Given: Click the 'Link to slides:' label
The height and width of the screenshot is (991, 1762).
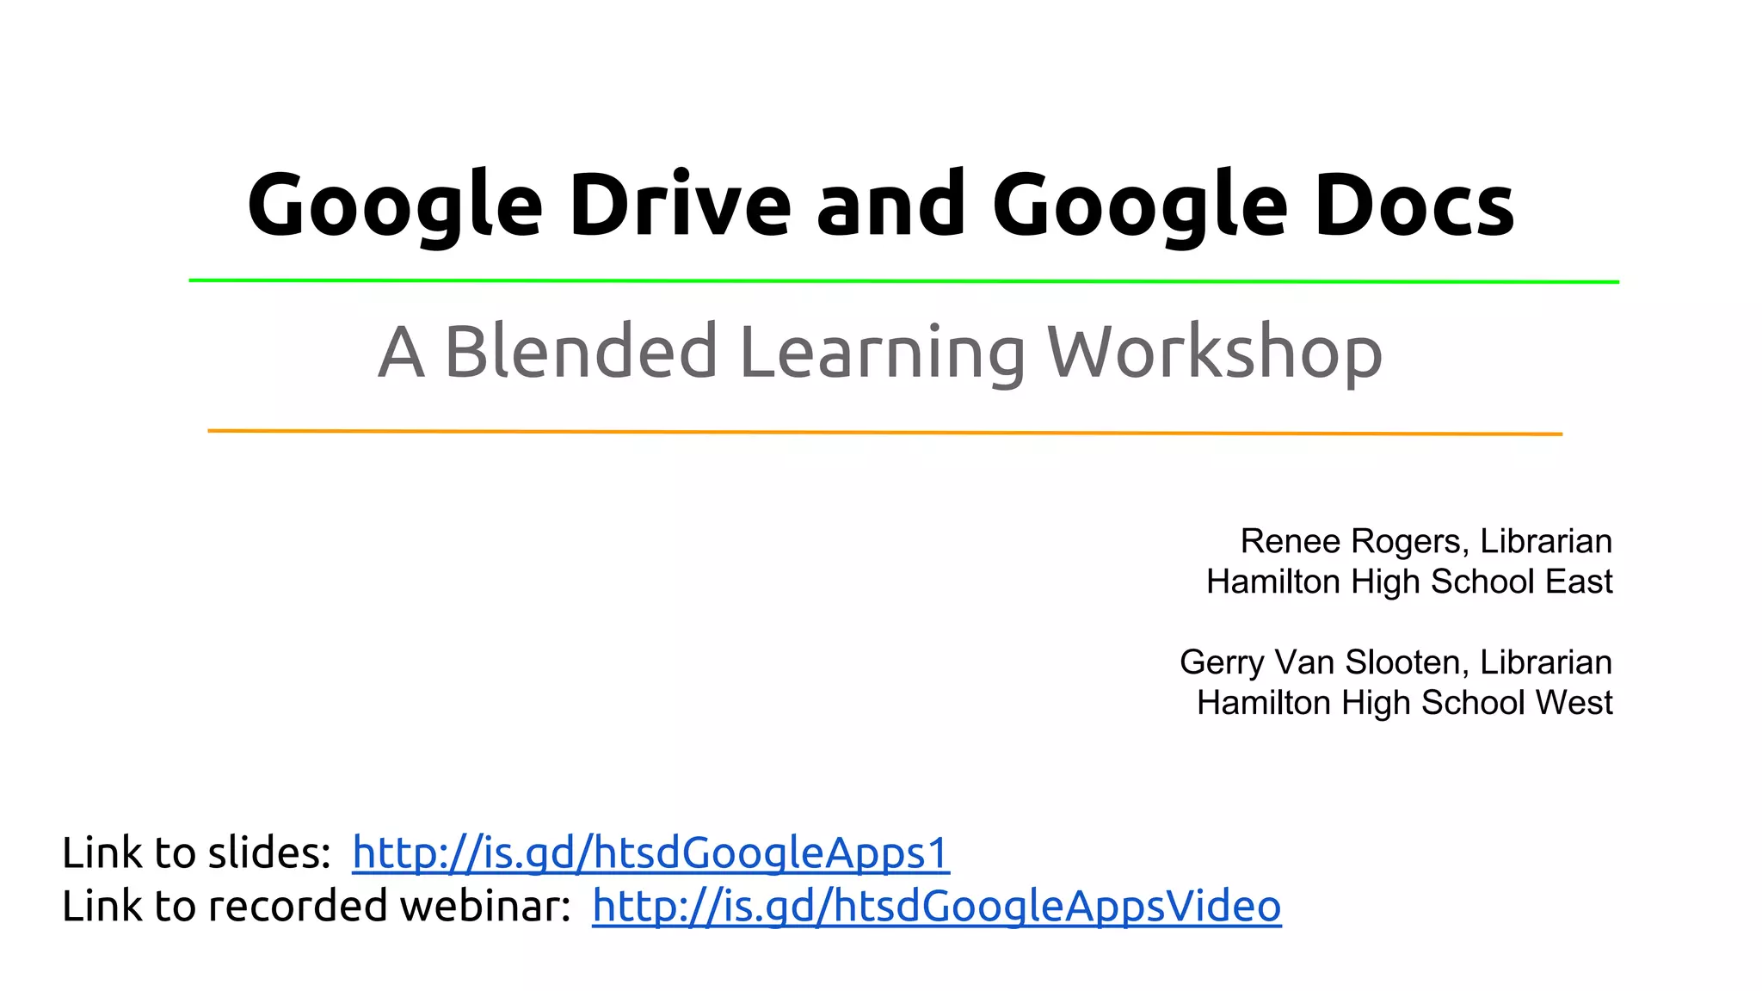Looking at the screenshot, I should coord(197,853).
